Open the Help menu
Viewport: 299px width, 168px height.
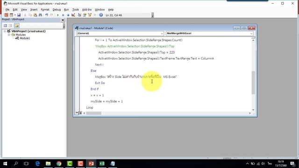[x=111, y=9]
